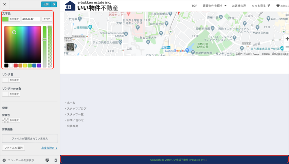Switch to mobile device preview icon
The height and width of the screenshot is (164, 289).
[56, 160]
